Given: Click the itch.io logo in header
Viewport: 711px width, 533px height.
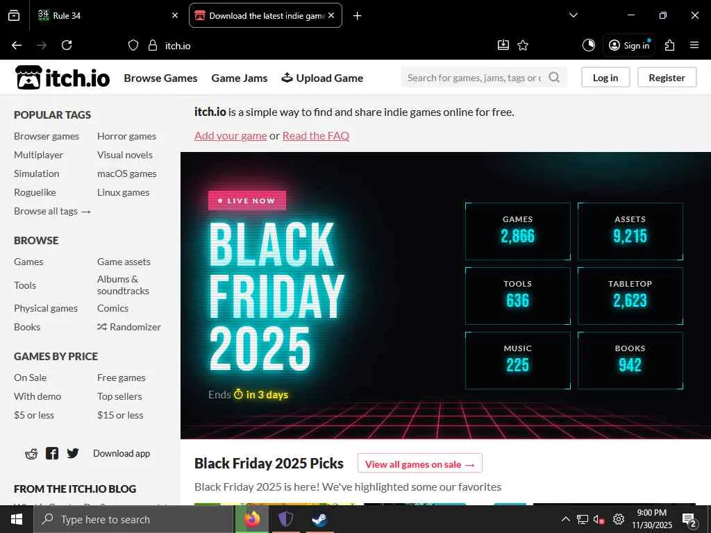Looking at the screenshot, I should pos(62,78).
